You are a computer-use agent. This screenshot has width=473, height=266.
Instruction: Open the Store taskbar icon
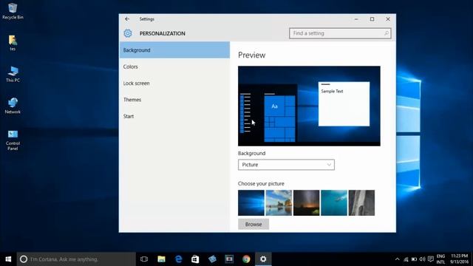195,259
